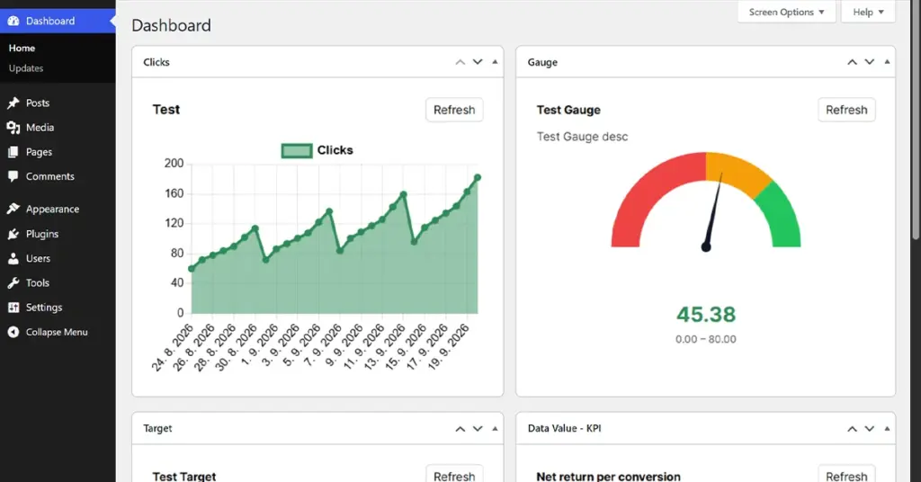The height and width of the screenshot is (482, 921).
Task: Open the Users menu
Action: (x=58, y=258)
